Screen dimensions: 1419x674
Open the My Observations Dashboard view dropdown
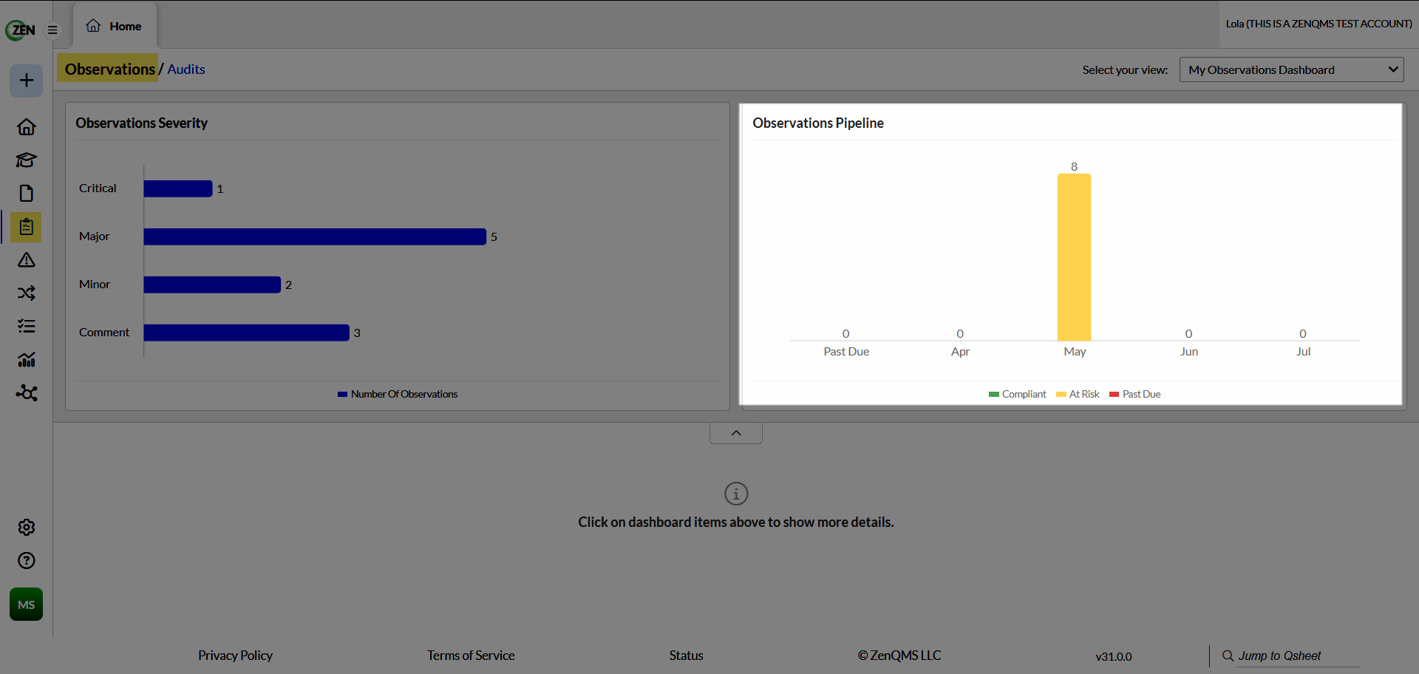click(1291, 69)
